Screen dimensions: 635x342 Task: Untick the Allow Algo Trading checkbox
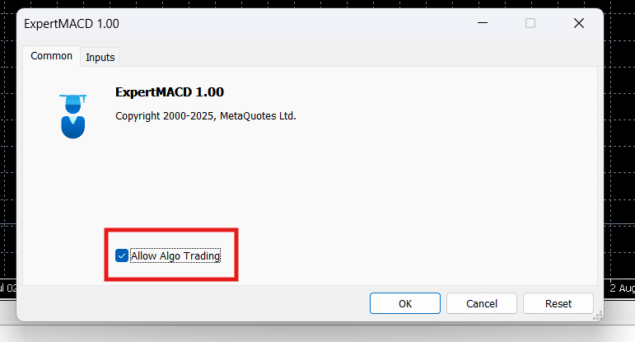tap(122, 255)
